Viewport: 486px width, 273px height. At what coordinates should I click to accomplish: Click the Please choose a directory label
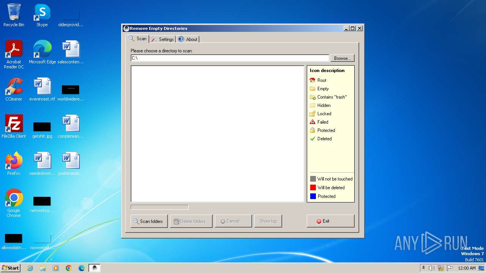pyautogui.click(x=161, y=50)
